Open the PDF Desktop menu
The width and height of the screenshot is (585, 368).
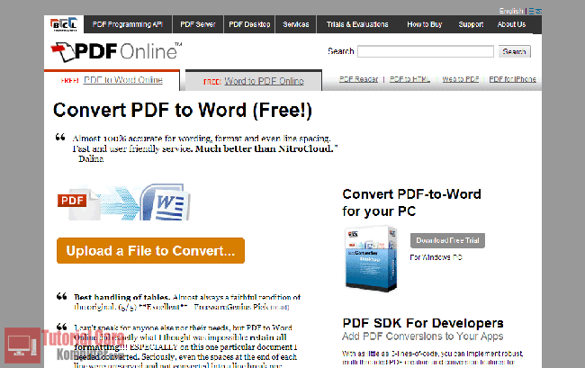click(x=249, y=24)
